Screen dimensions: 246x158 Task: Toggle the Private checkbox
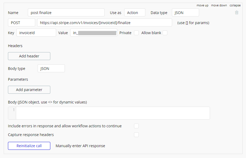[x=136, y=33]
